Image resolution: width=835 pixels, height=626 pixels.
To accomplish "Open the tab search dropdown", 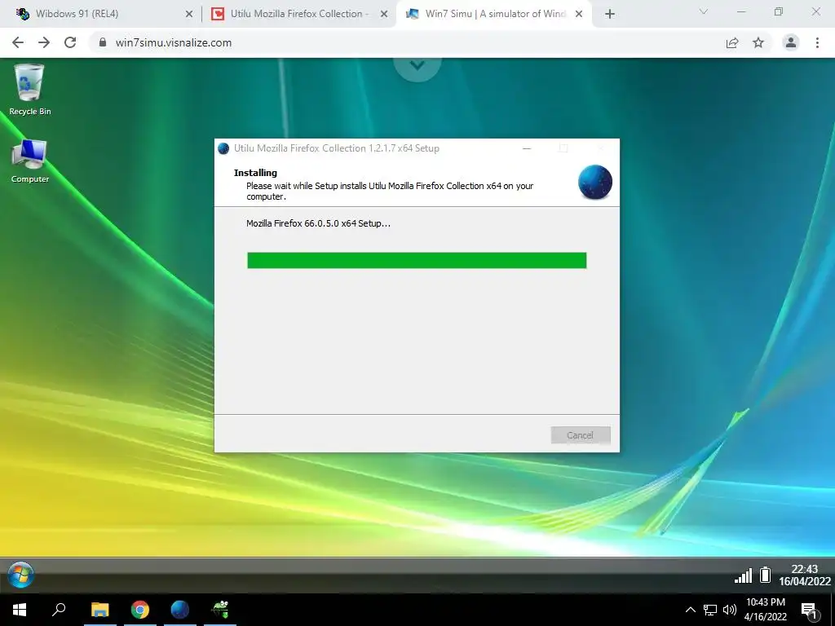I will click(704, 11).
